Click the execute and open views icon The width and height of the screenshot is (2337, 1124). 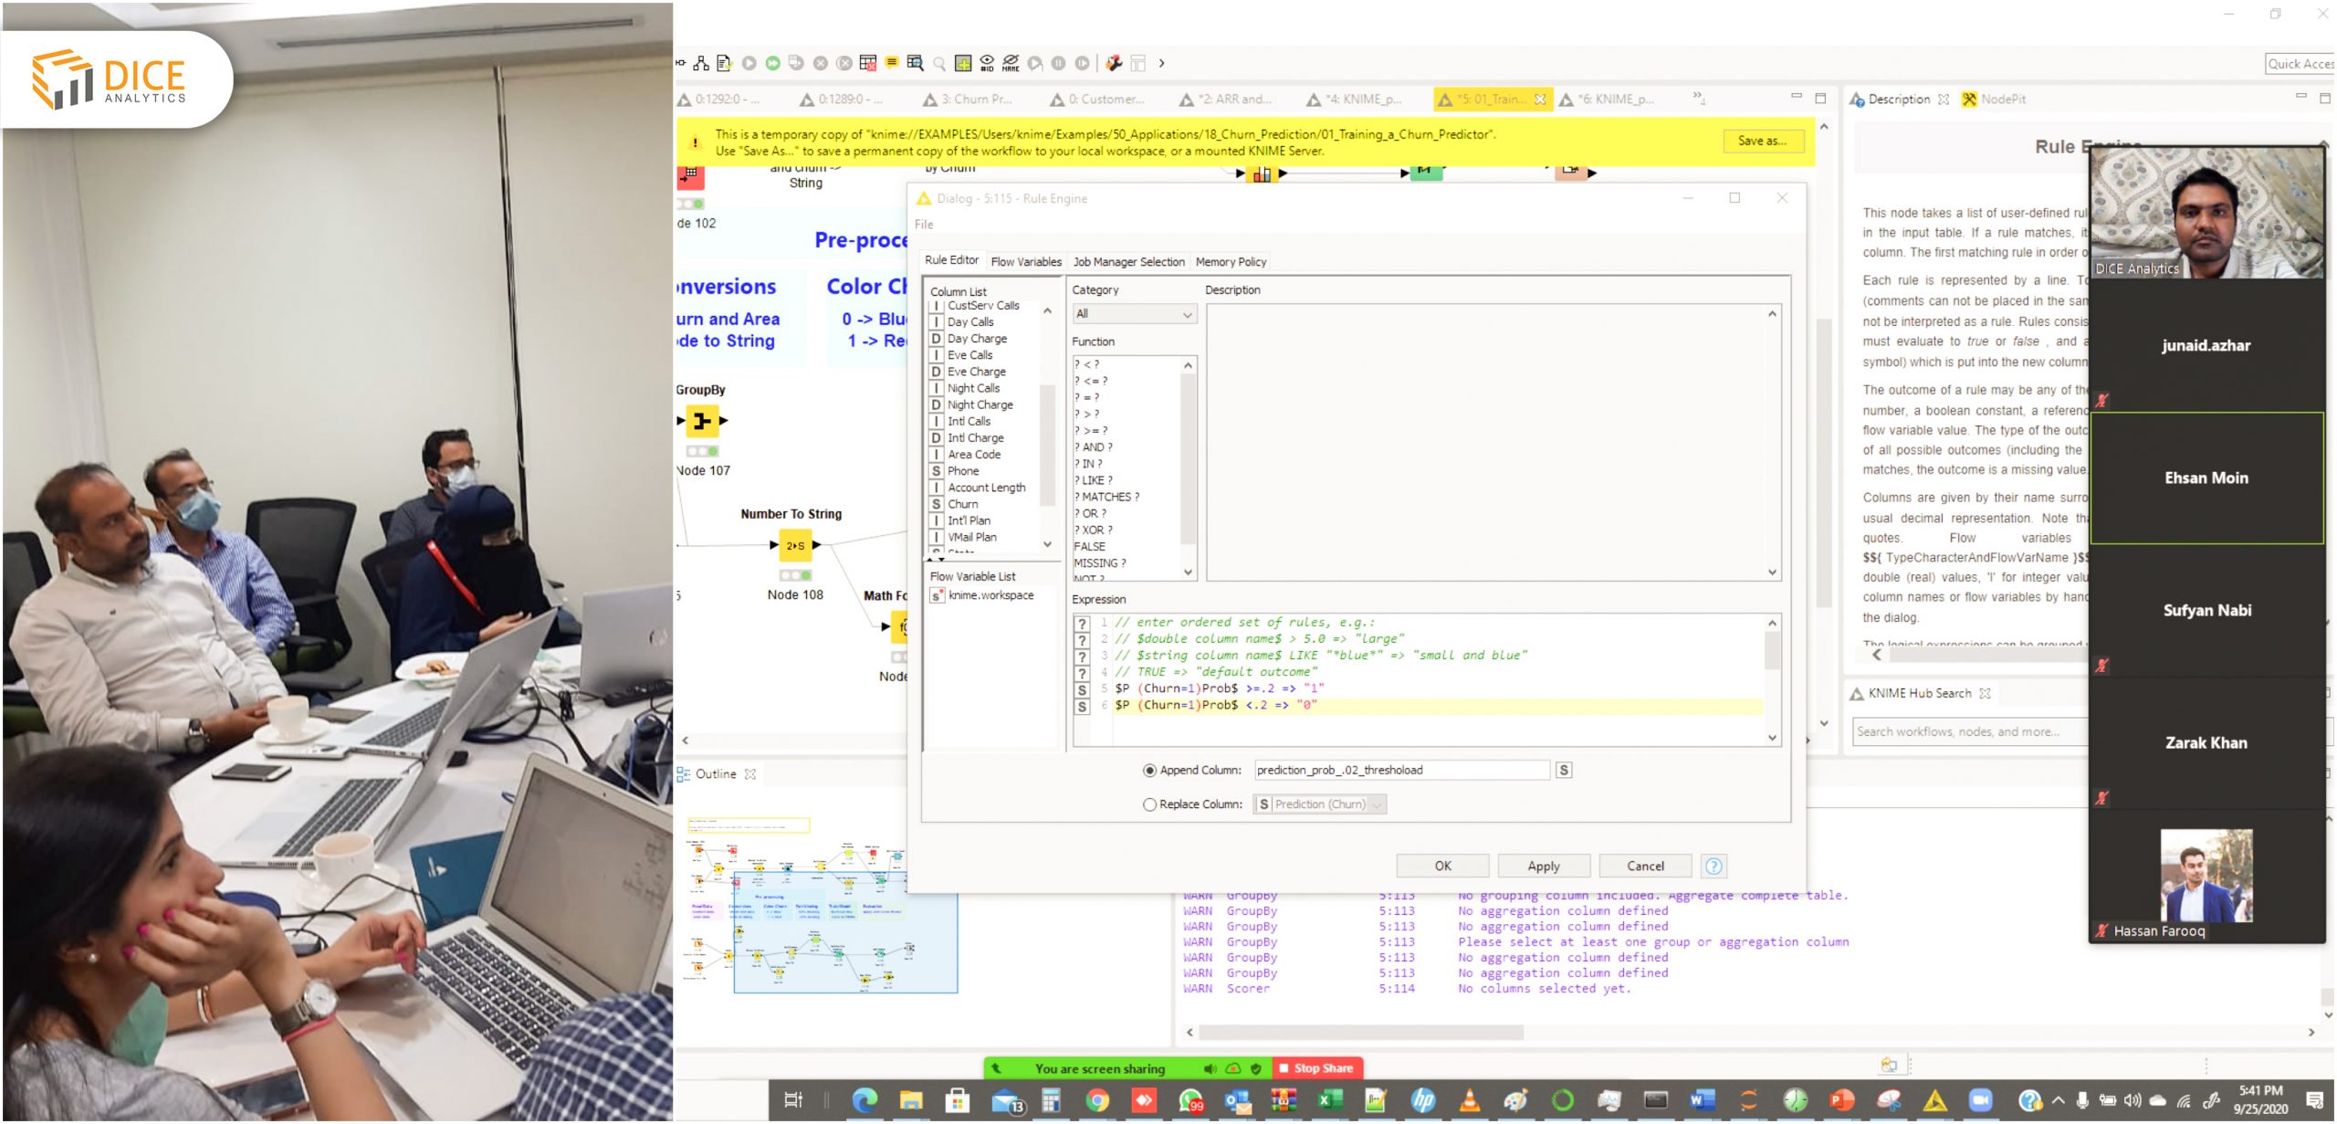point(797,63)
